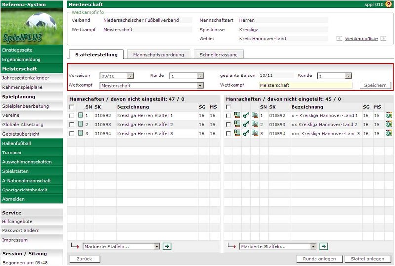Click the geplante Saison Wettkampf text field
Viewport: 395px width, 266px height.
pos(305,85)
